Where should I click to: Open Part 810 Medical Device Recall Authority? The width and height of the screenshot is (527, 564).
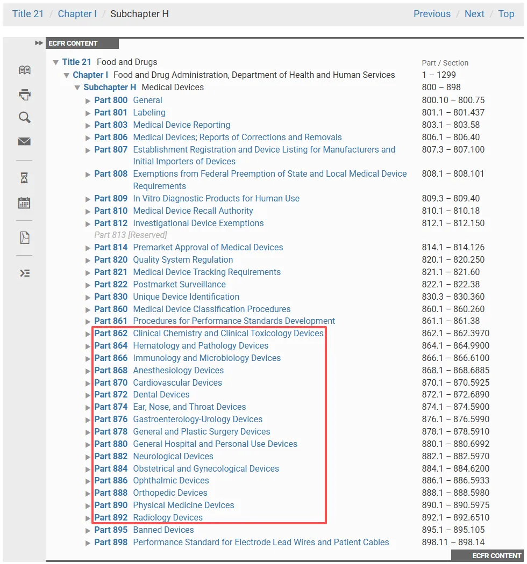[x=174, y=211]
